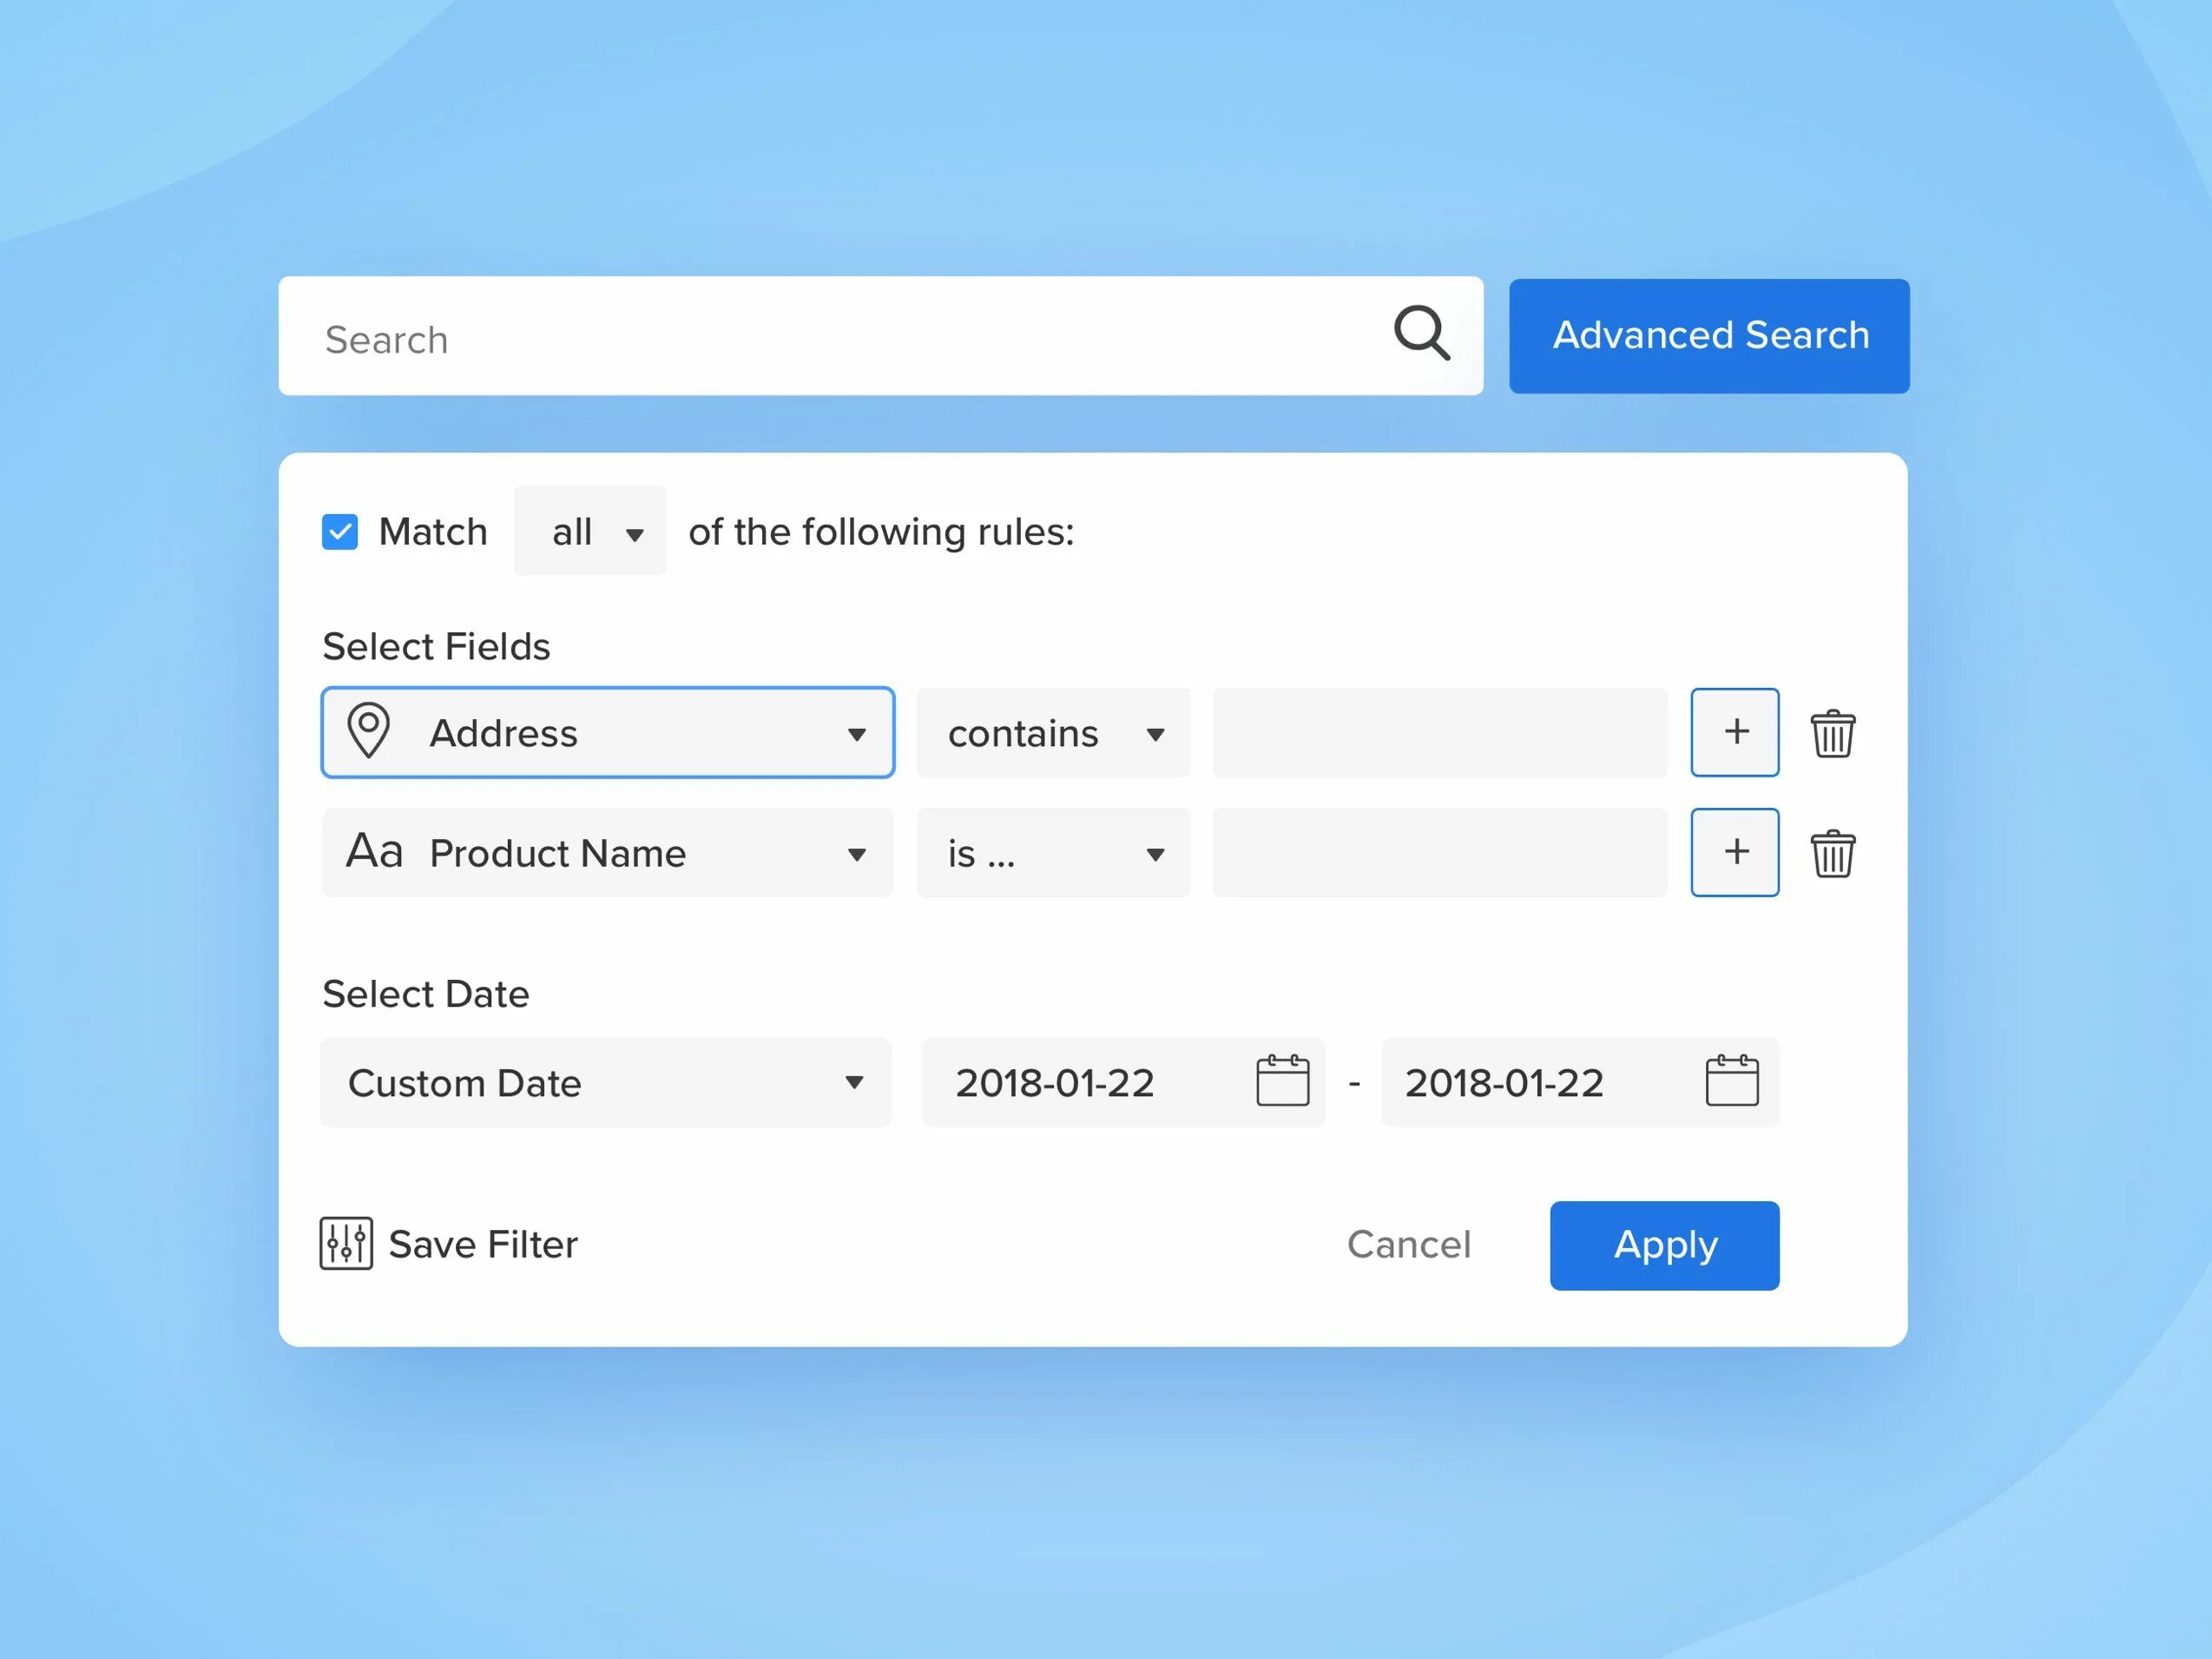
Task: Click the Save Filter sliders icon
Action: pos(346,1244)
